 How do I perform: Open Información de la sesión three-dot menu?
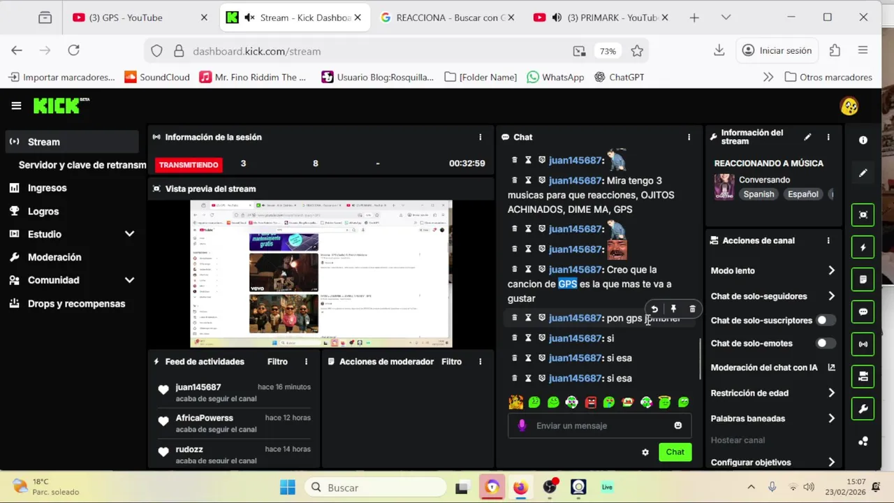coord(480,138)
